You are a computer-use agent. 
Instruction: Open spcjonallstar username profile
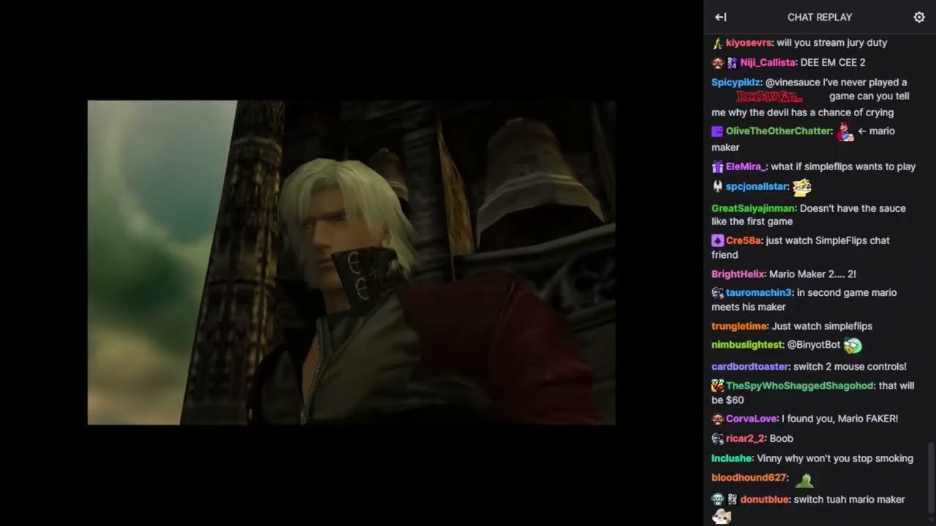[x=757, y=187]
